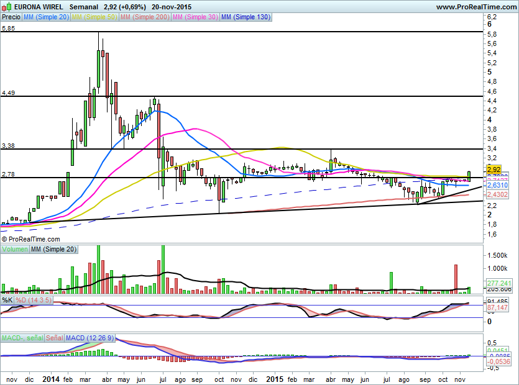The width and height of the screenshot is (519, 385).
Task: Click the MACD-, señal label
Action: coord(22,338)
